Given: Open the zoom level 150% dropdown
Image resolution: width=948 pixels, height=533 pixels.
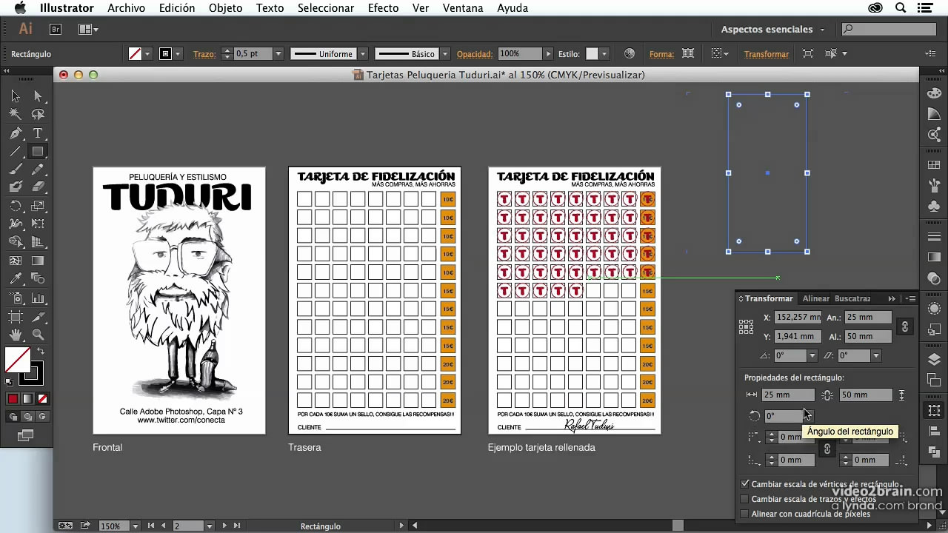Looking at the screenshot, I should tap(136, 526).
